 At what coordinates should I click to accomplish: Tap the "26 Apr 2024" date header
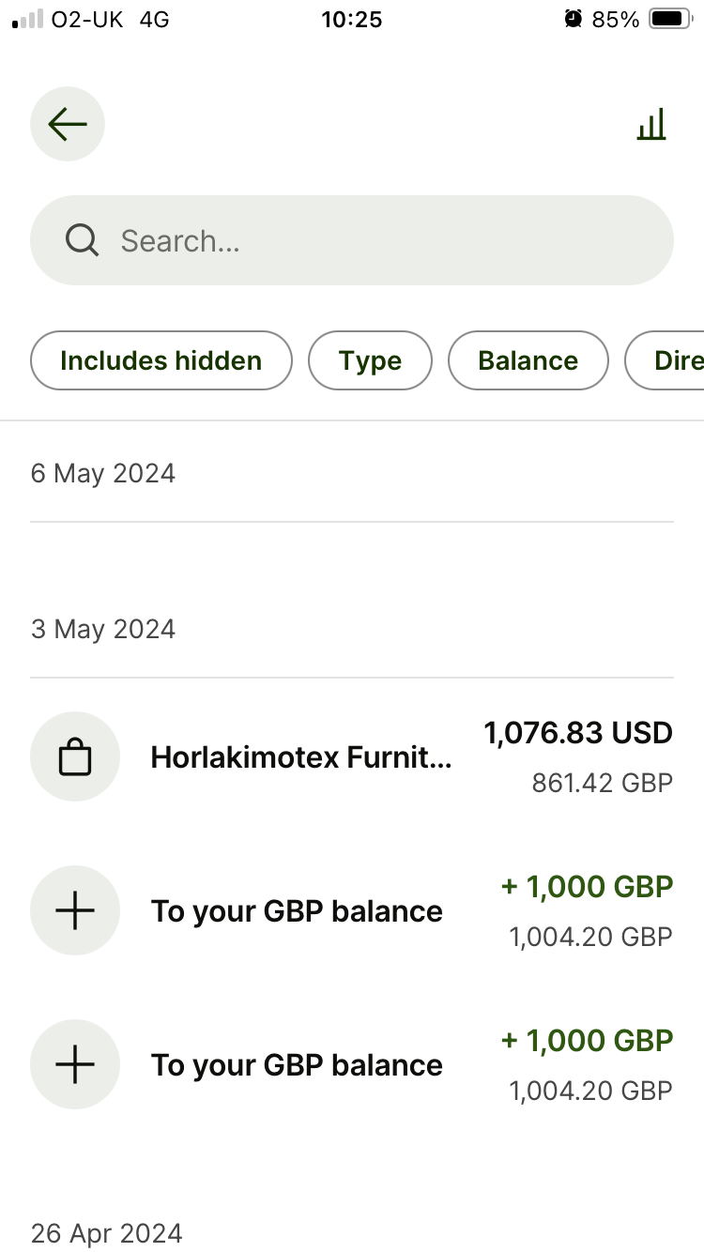pyautogui.click(x=107, y=1233)
